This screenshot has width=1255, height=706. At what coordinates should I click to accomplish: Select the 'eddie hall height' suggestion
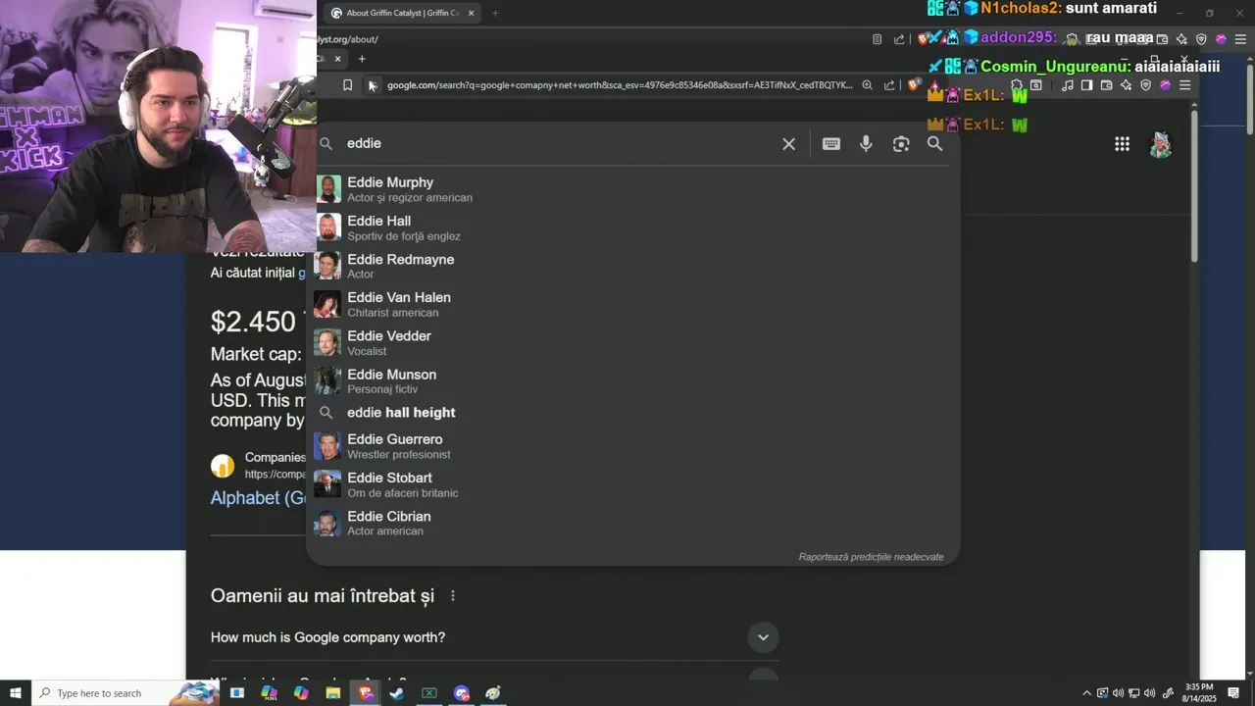[632, 413]
